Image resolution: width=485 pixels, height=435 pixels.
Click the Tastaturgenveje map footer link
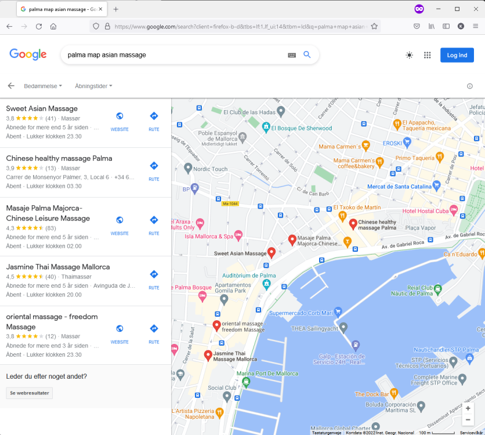click(326, 433)
